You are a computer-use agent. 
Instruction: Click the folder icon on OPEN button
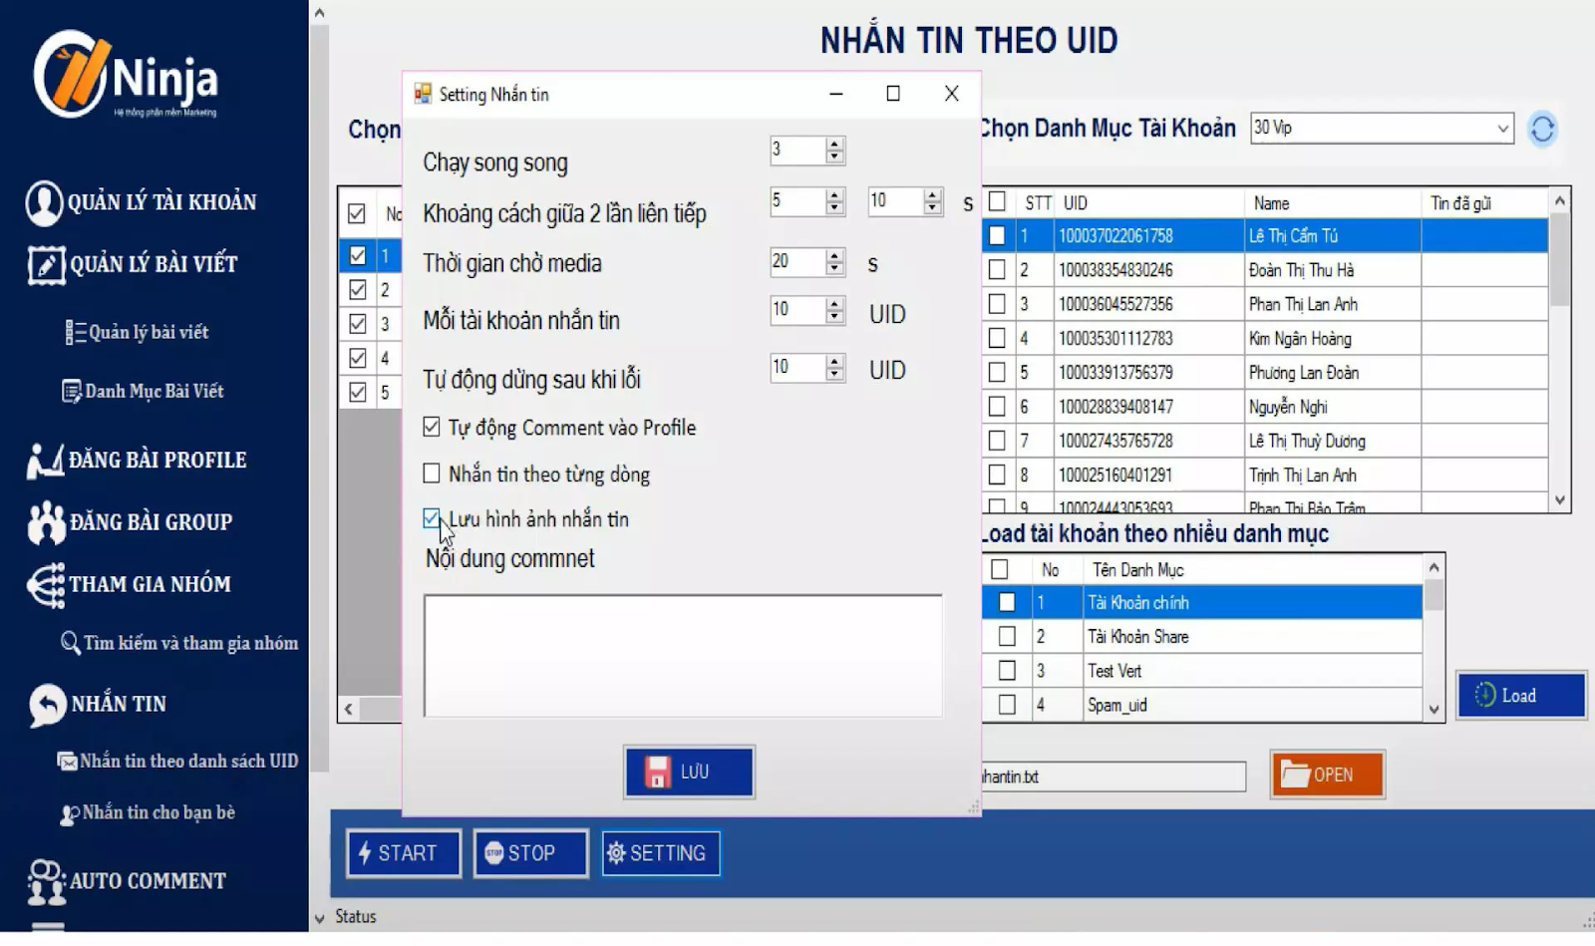1295,775
